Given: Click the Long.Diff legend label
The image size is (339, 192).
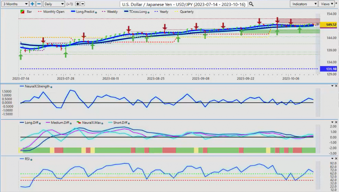Looking at the screenshot, I should click(31, 123).
